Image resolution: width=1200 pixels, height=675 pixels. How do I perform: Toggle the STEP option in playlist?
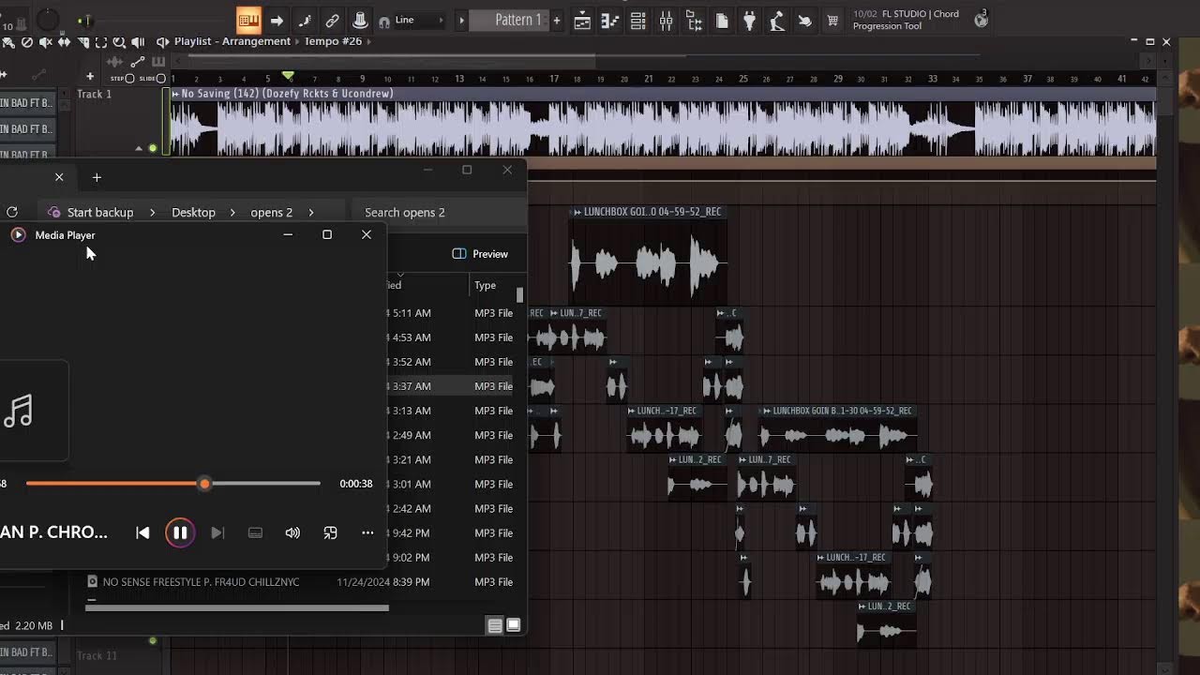(123, 79)
